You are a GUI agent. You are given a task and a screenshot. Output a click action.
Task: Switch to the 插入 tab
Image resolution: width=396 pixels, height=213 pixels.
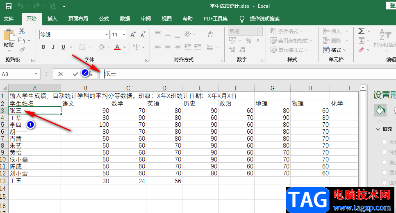[52, 19]
